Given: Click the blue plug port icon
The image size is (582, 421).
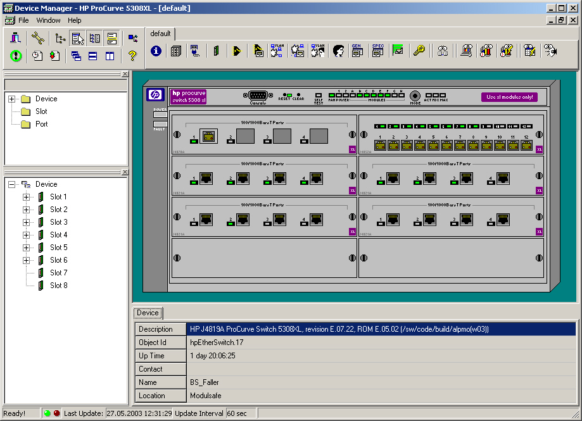Looking at the screenshot, I should [195, 51].
